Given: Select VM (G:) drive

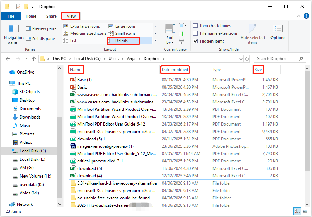Looking at the screenshot, I should 23,168.
